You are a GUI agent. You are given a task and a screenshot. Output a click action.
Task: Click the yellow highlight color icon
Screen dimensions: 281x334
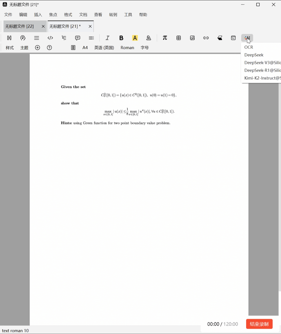[135, 38]
